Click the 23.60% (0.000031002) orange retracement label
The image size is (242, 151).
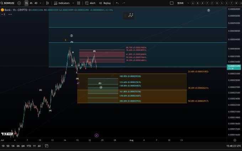(198, 72)
